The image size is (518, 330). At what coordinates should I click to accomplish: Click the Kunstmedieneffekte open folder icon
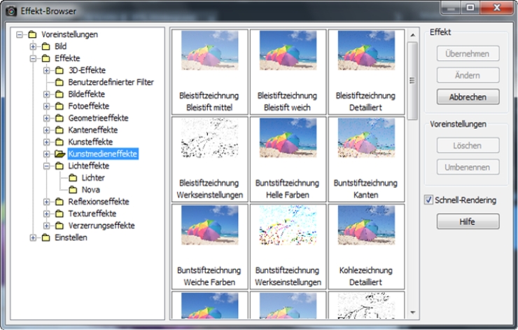[x=59, y=154]
